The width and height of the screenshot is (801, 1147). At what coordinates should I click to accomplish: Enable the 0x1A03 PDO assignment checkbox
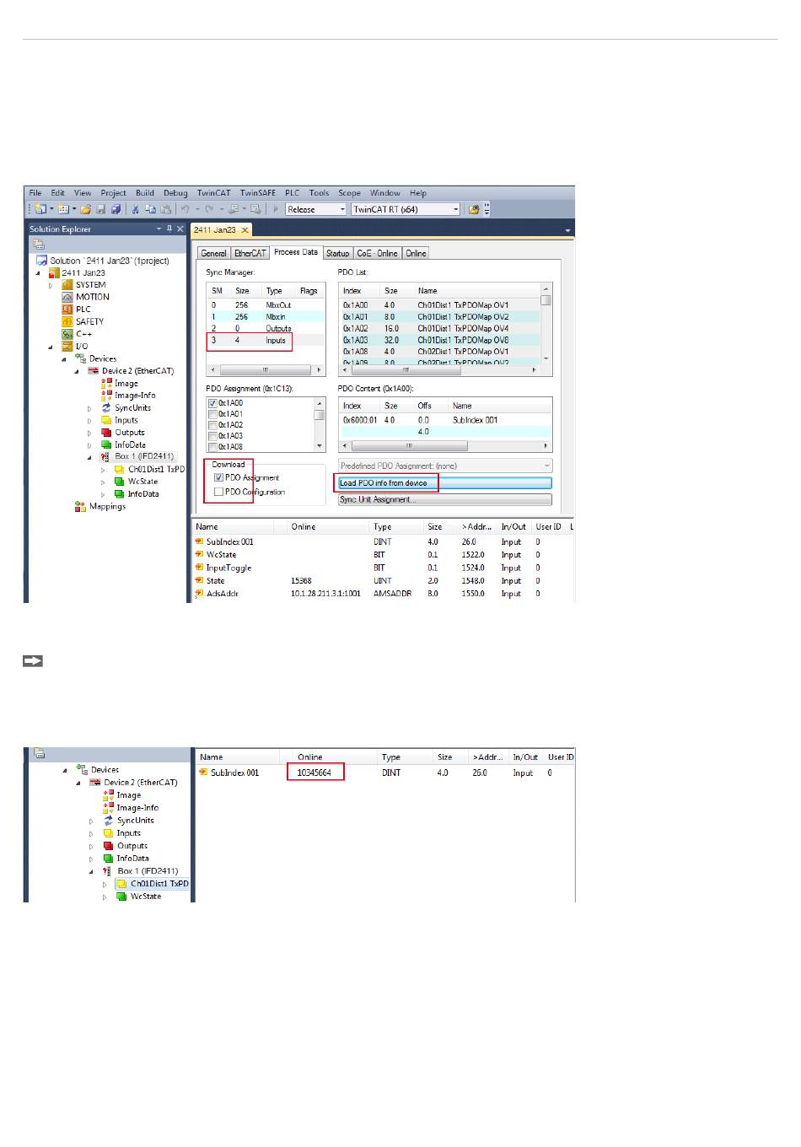212,436
